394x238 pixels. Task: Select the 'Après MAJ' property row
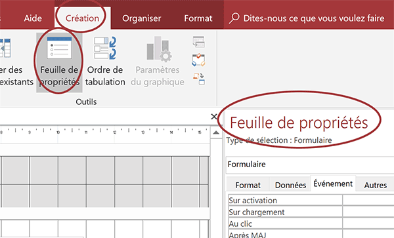tap(285, 234)
